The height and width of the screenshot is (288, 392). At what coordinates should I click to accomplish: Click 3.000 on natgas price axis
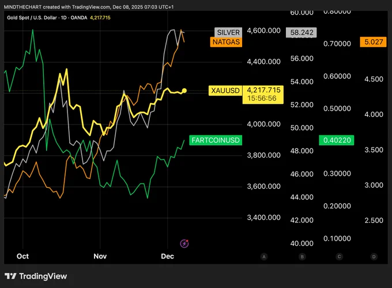coord(374,185)
